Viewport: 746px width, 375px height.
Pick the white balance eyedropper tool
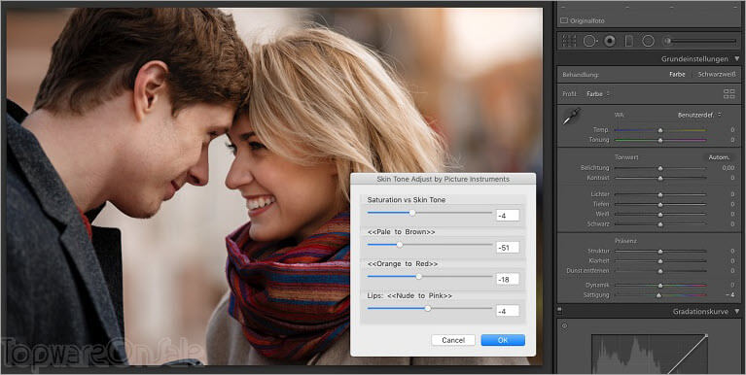point(572,117)
